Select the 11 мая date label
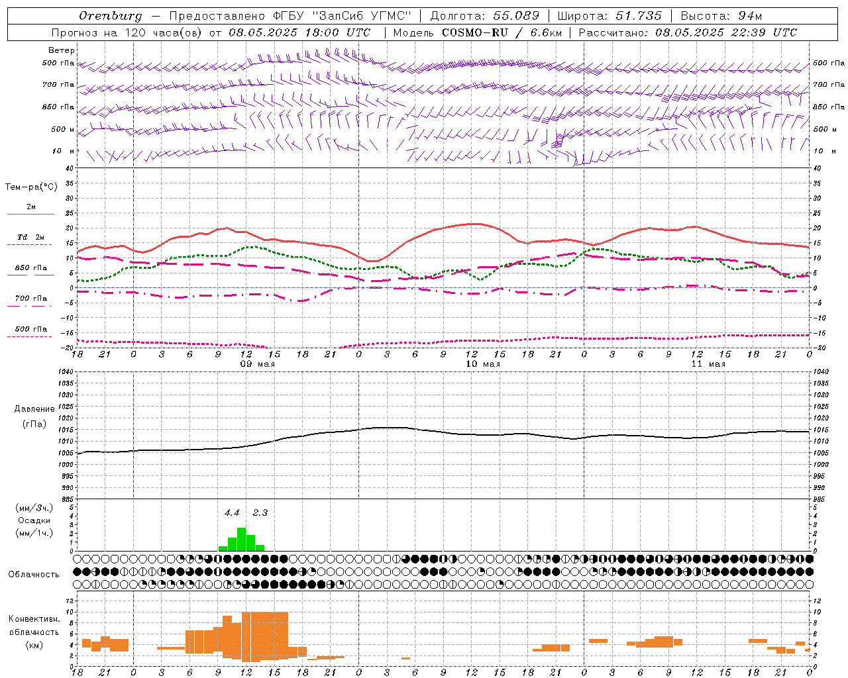Screen dimensions: 848x678 (708, 364)
